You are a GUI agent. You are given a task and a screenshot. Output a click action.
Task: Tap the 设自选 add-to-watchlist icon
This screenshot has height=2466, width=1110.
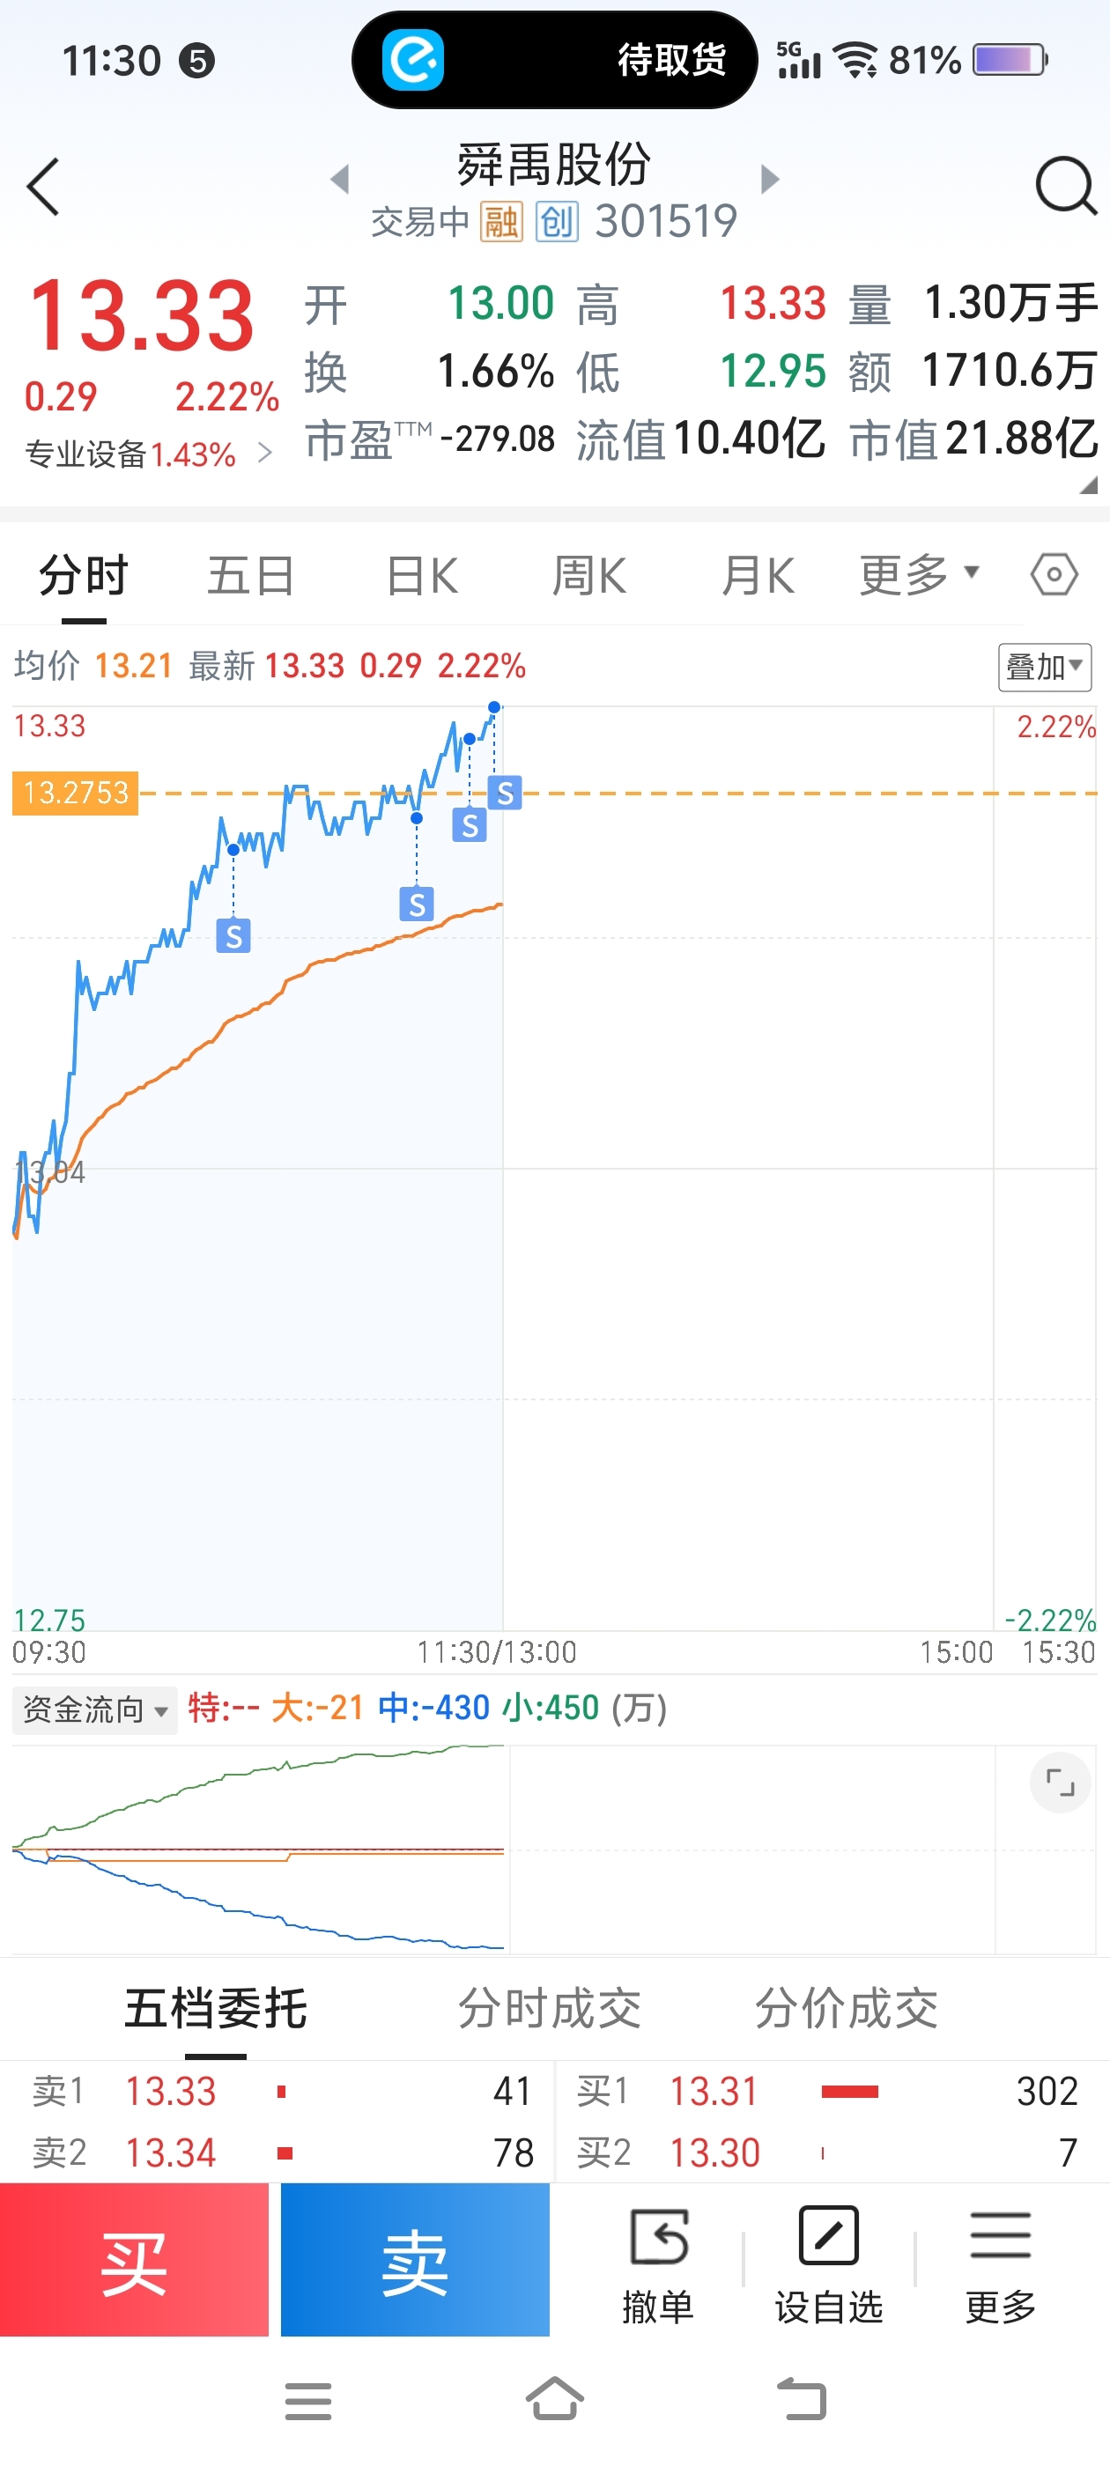coord(828,2236)
